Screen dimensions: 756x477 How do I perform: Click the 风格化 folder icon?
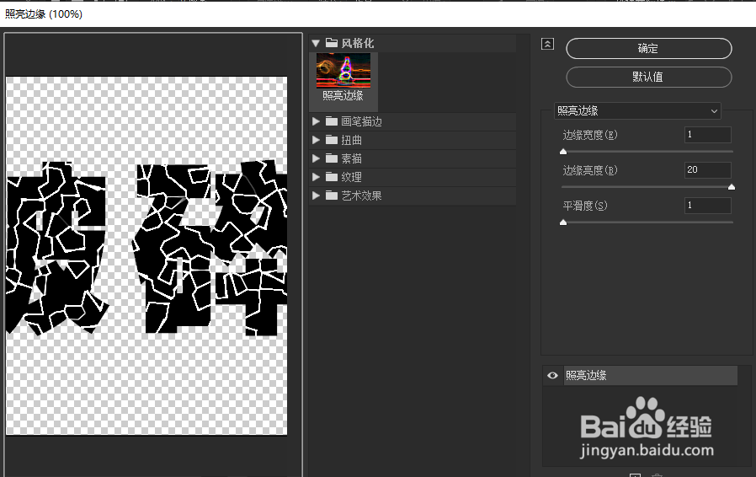pos(331,43)
